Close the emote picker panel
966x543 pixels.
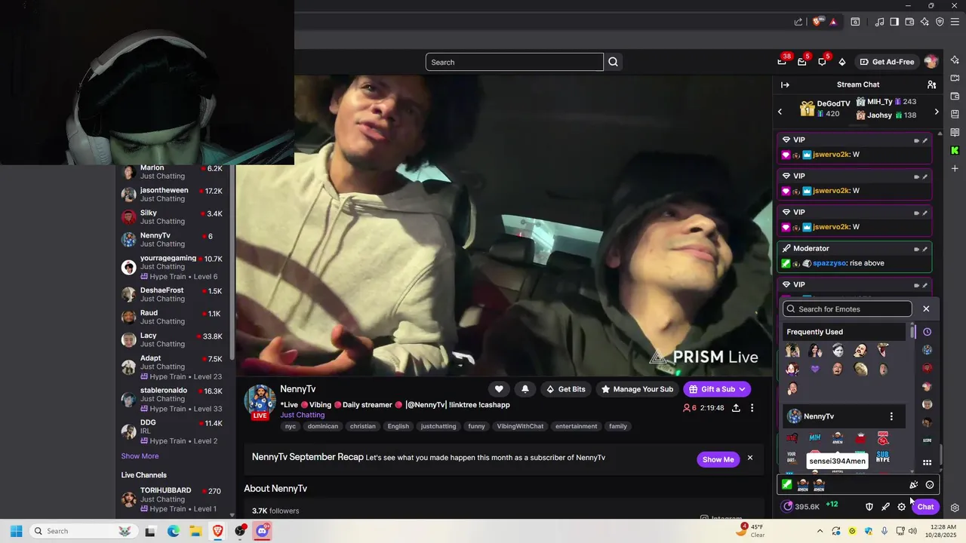pos(926,308)
